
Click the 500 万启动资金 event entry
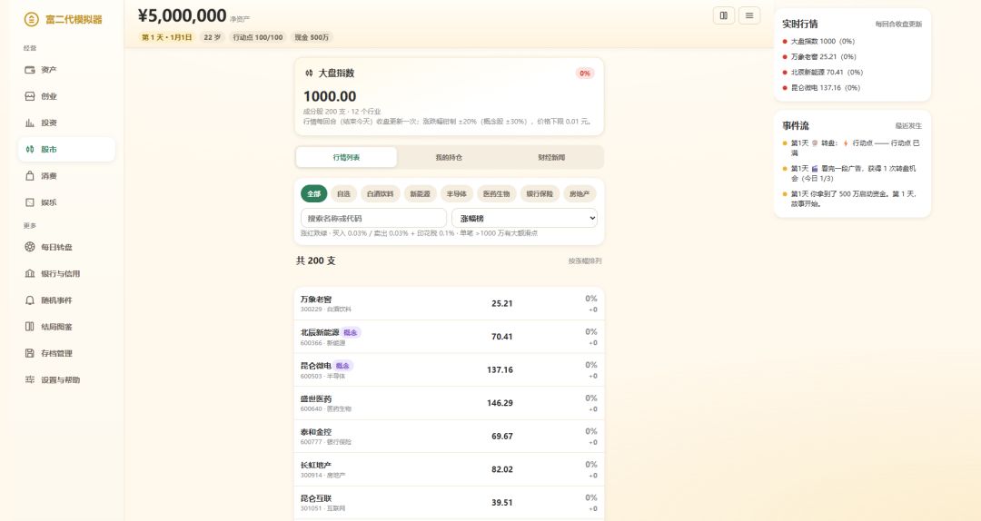coord(851,199)
